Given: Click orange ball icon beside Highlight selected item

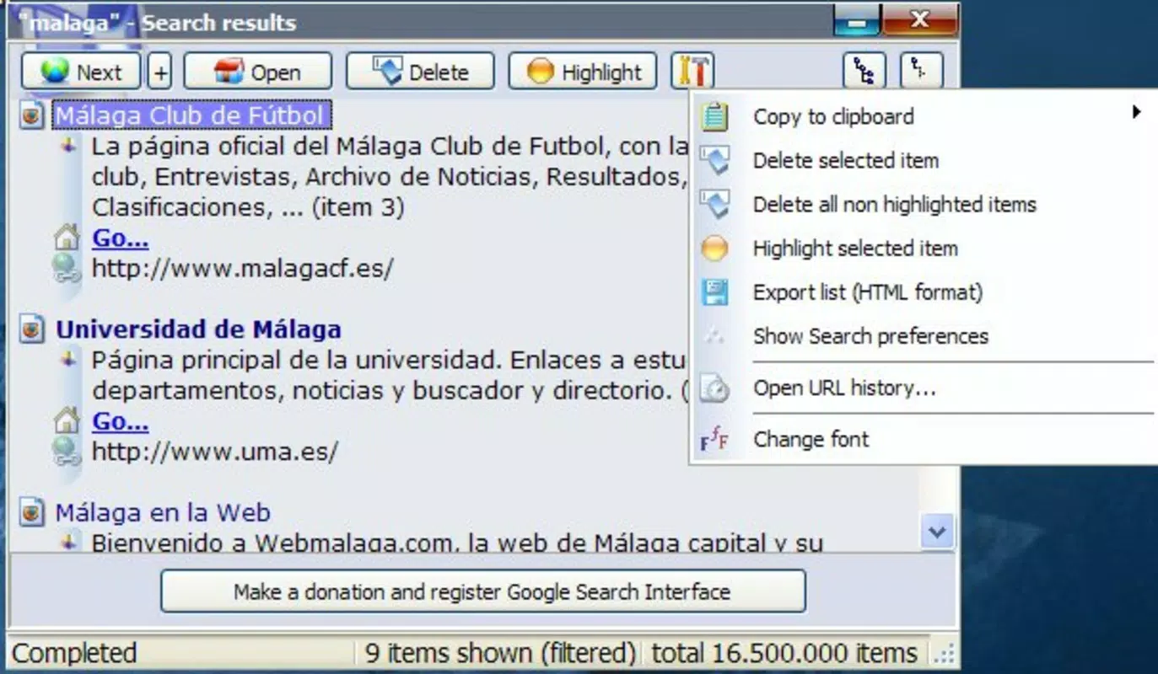Looking at the screenshot, I should click(x=714, y=249).
